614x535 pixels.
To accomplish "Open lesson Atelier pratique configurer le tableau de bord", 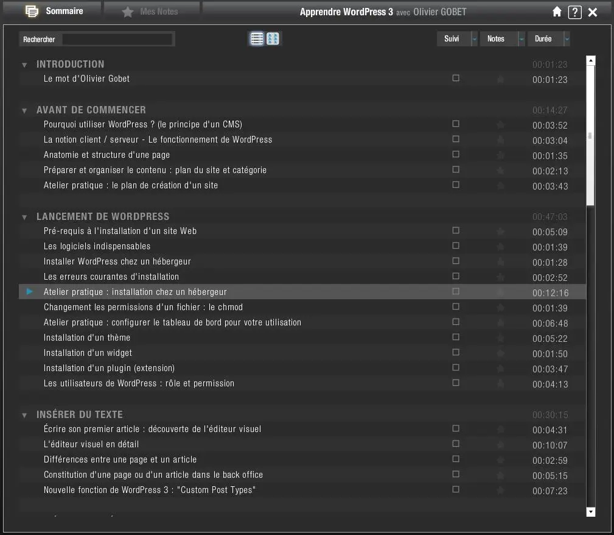I will click(x=172, y=322).
